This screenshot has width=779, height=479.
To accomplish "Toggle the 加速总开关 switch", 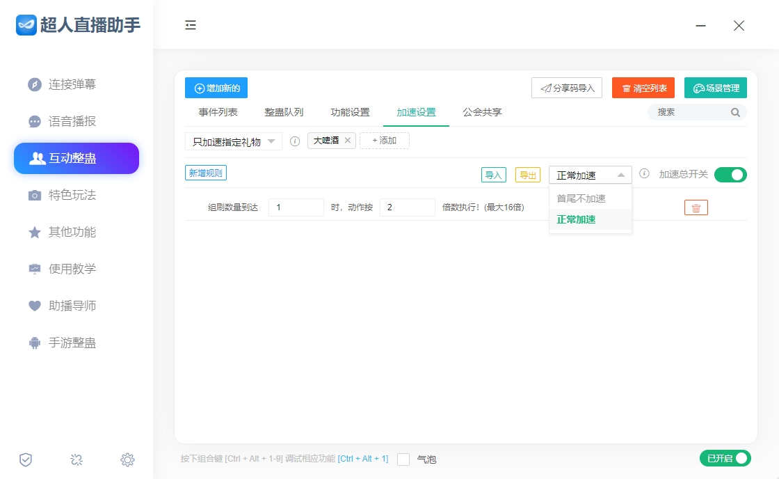I will [730, 175].
